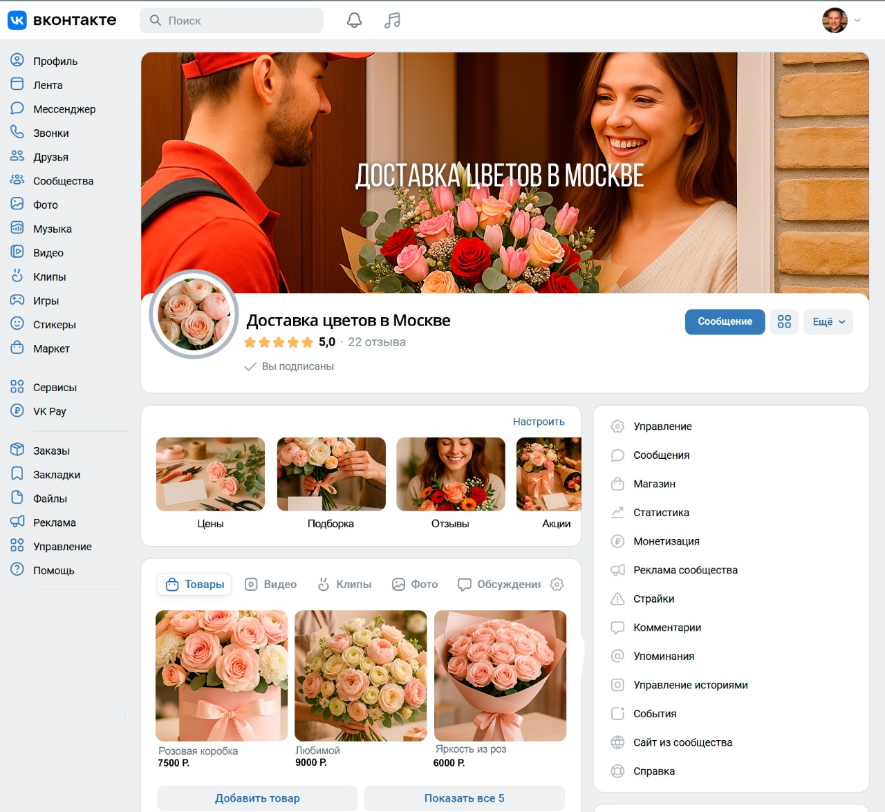Click the Сайт из сообщества globe icon
Screen dimensions: 885x812
[617, 742]
